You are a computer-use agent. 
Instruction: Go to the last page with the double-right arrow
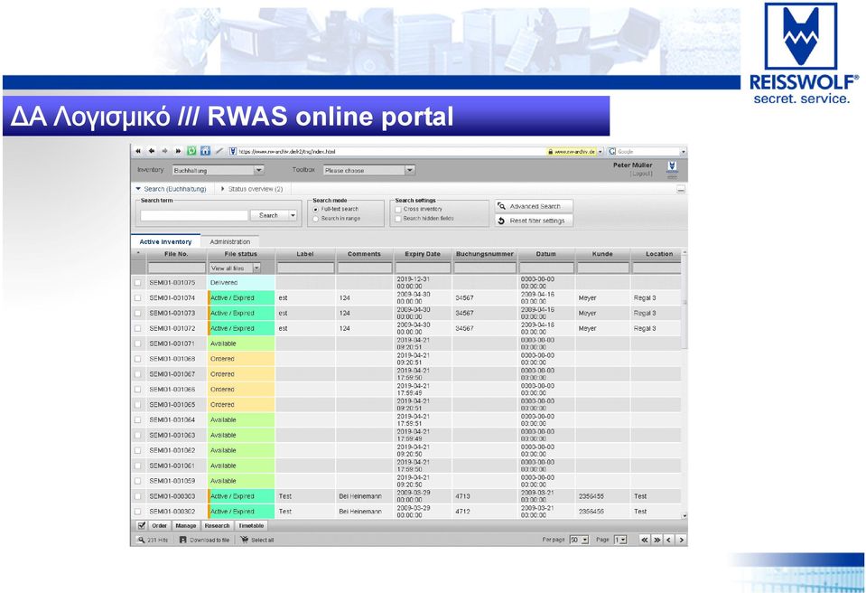click(657, 540)
